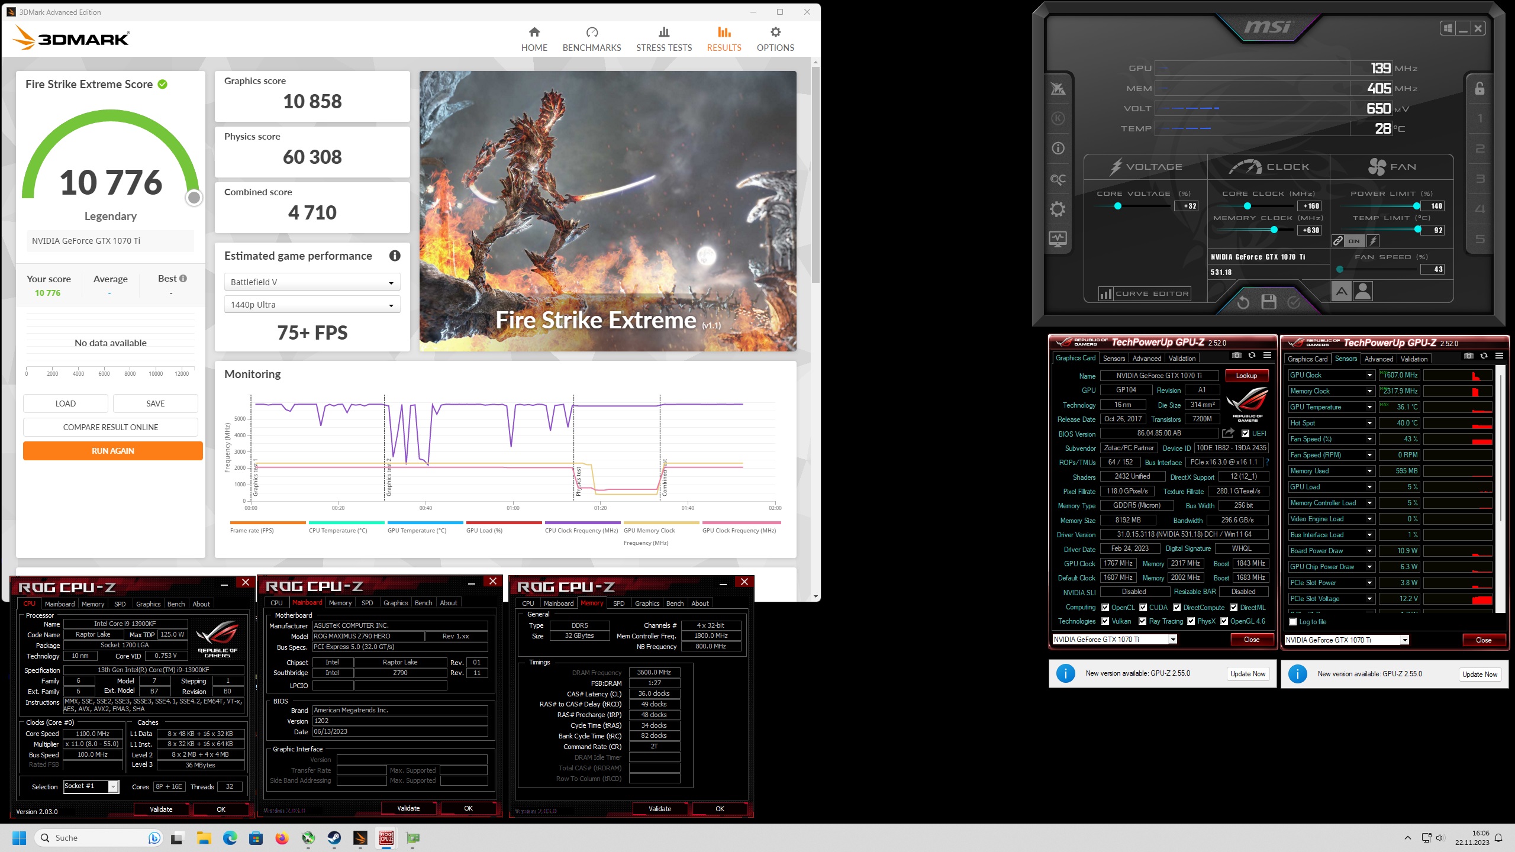Viewport: 1515px width, 852px height.
Task: Click the Core Voltage slider handle
Action: point(1118,206)
